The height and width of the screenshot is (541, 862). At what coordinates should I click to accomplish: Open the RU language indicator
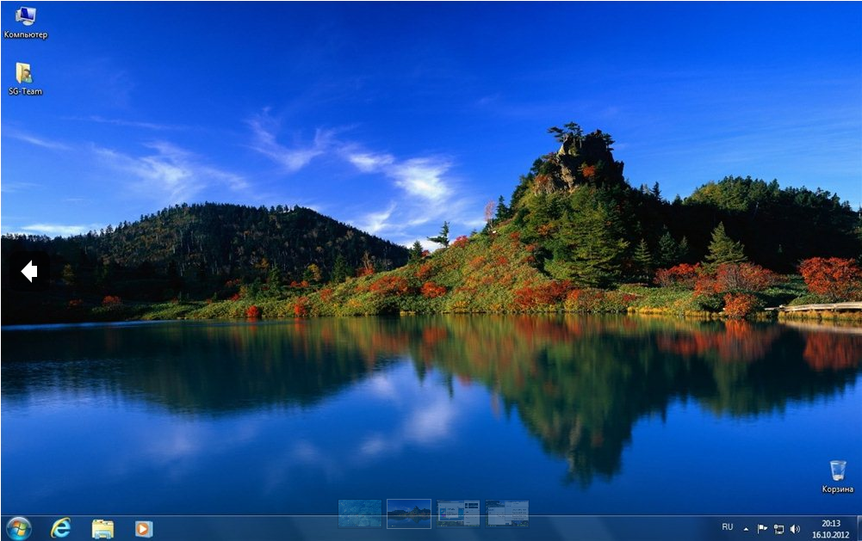tap(728, 527)
